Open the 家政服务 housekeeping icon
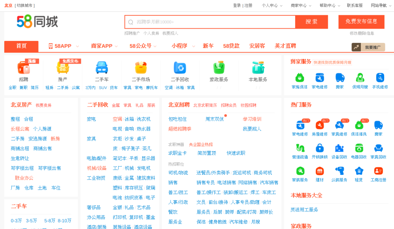 [x=219, y=68]
